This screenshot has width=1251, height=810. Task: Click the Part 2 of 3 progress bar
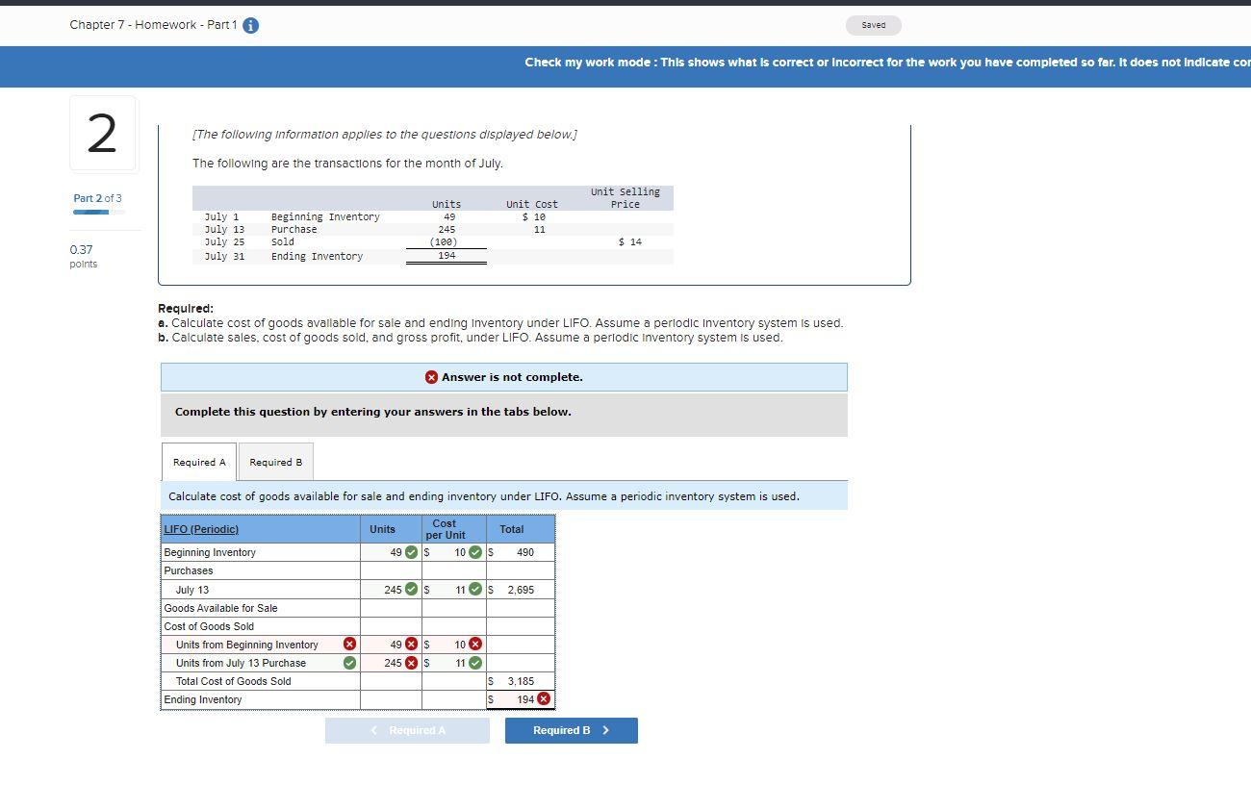(99, 212)
